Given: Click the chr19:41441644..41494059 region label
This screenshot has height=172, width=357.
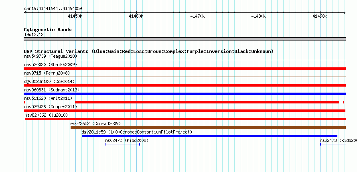Looking at the screenshot, I should click(53, 9).
